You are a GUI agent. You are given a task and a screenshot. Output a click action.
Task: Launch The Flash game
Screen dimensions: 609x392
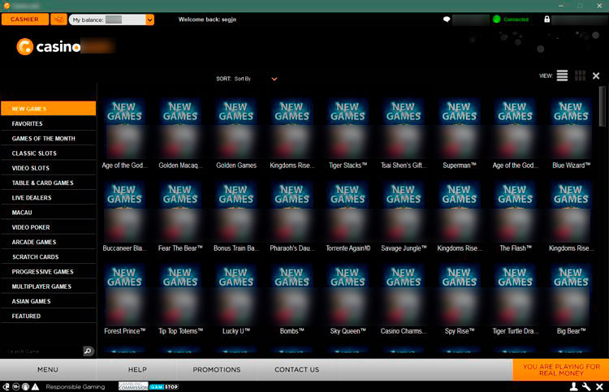[x=516, y=217]
